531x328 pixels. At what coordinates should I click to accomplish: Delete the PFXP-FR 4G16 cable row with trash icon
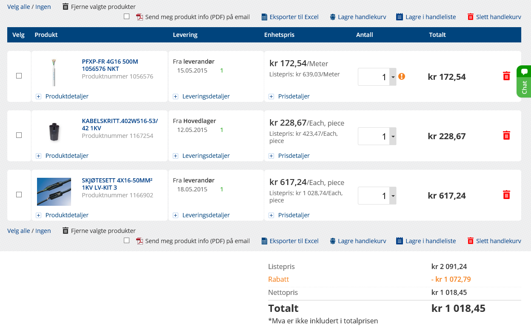coord(506,76)
